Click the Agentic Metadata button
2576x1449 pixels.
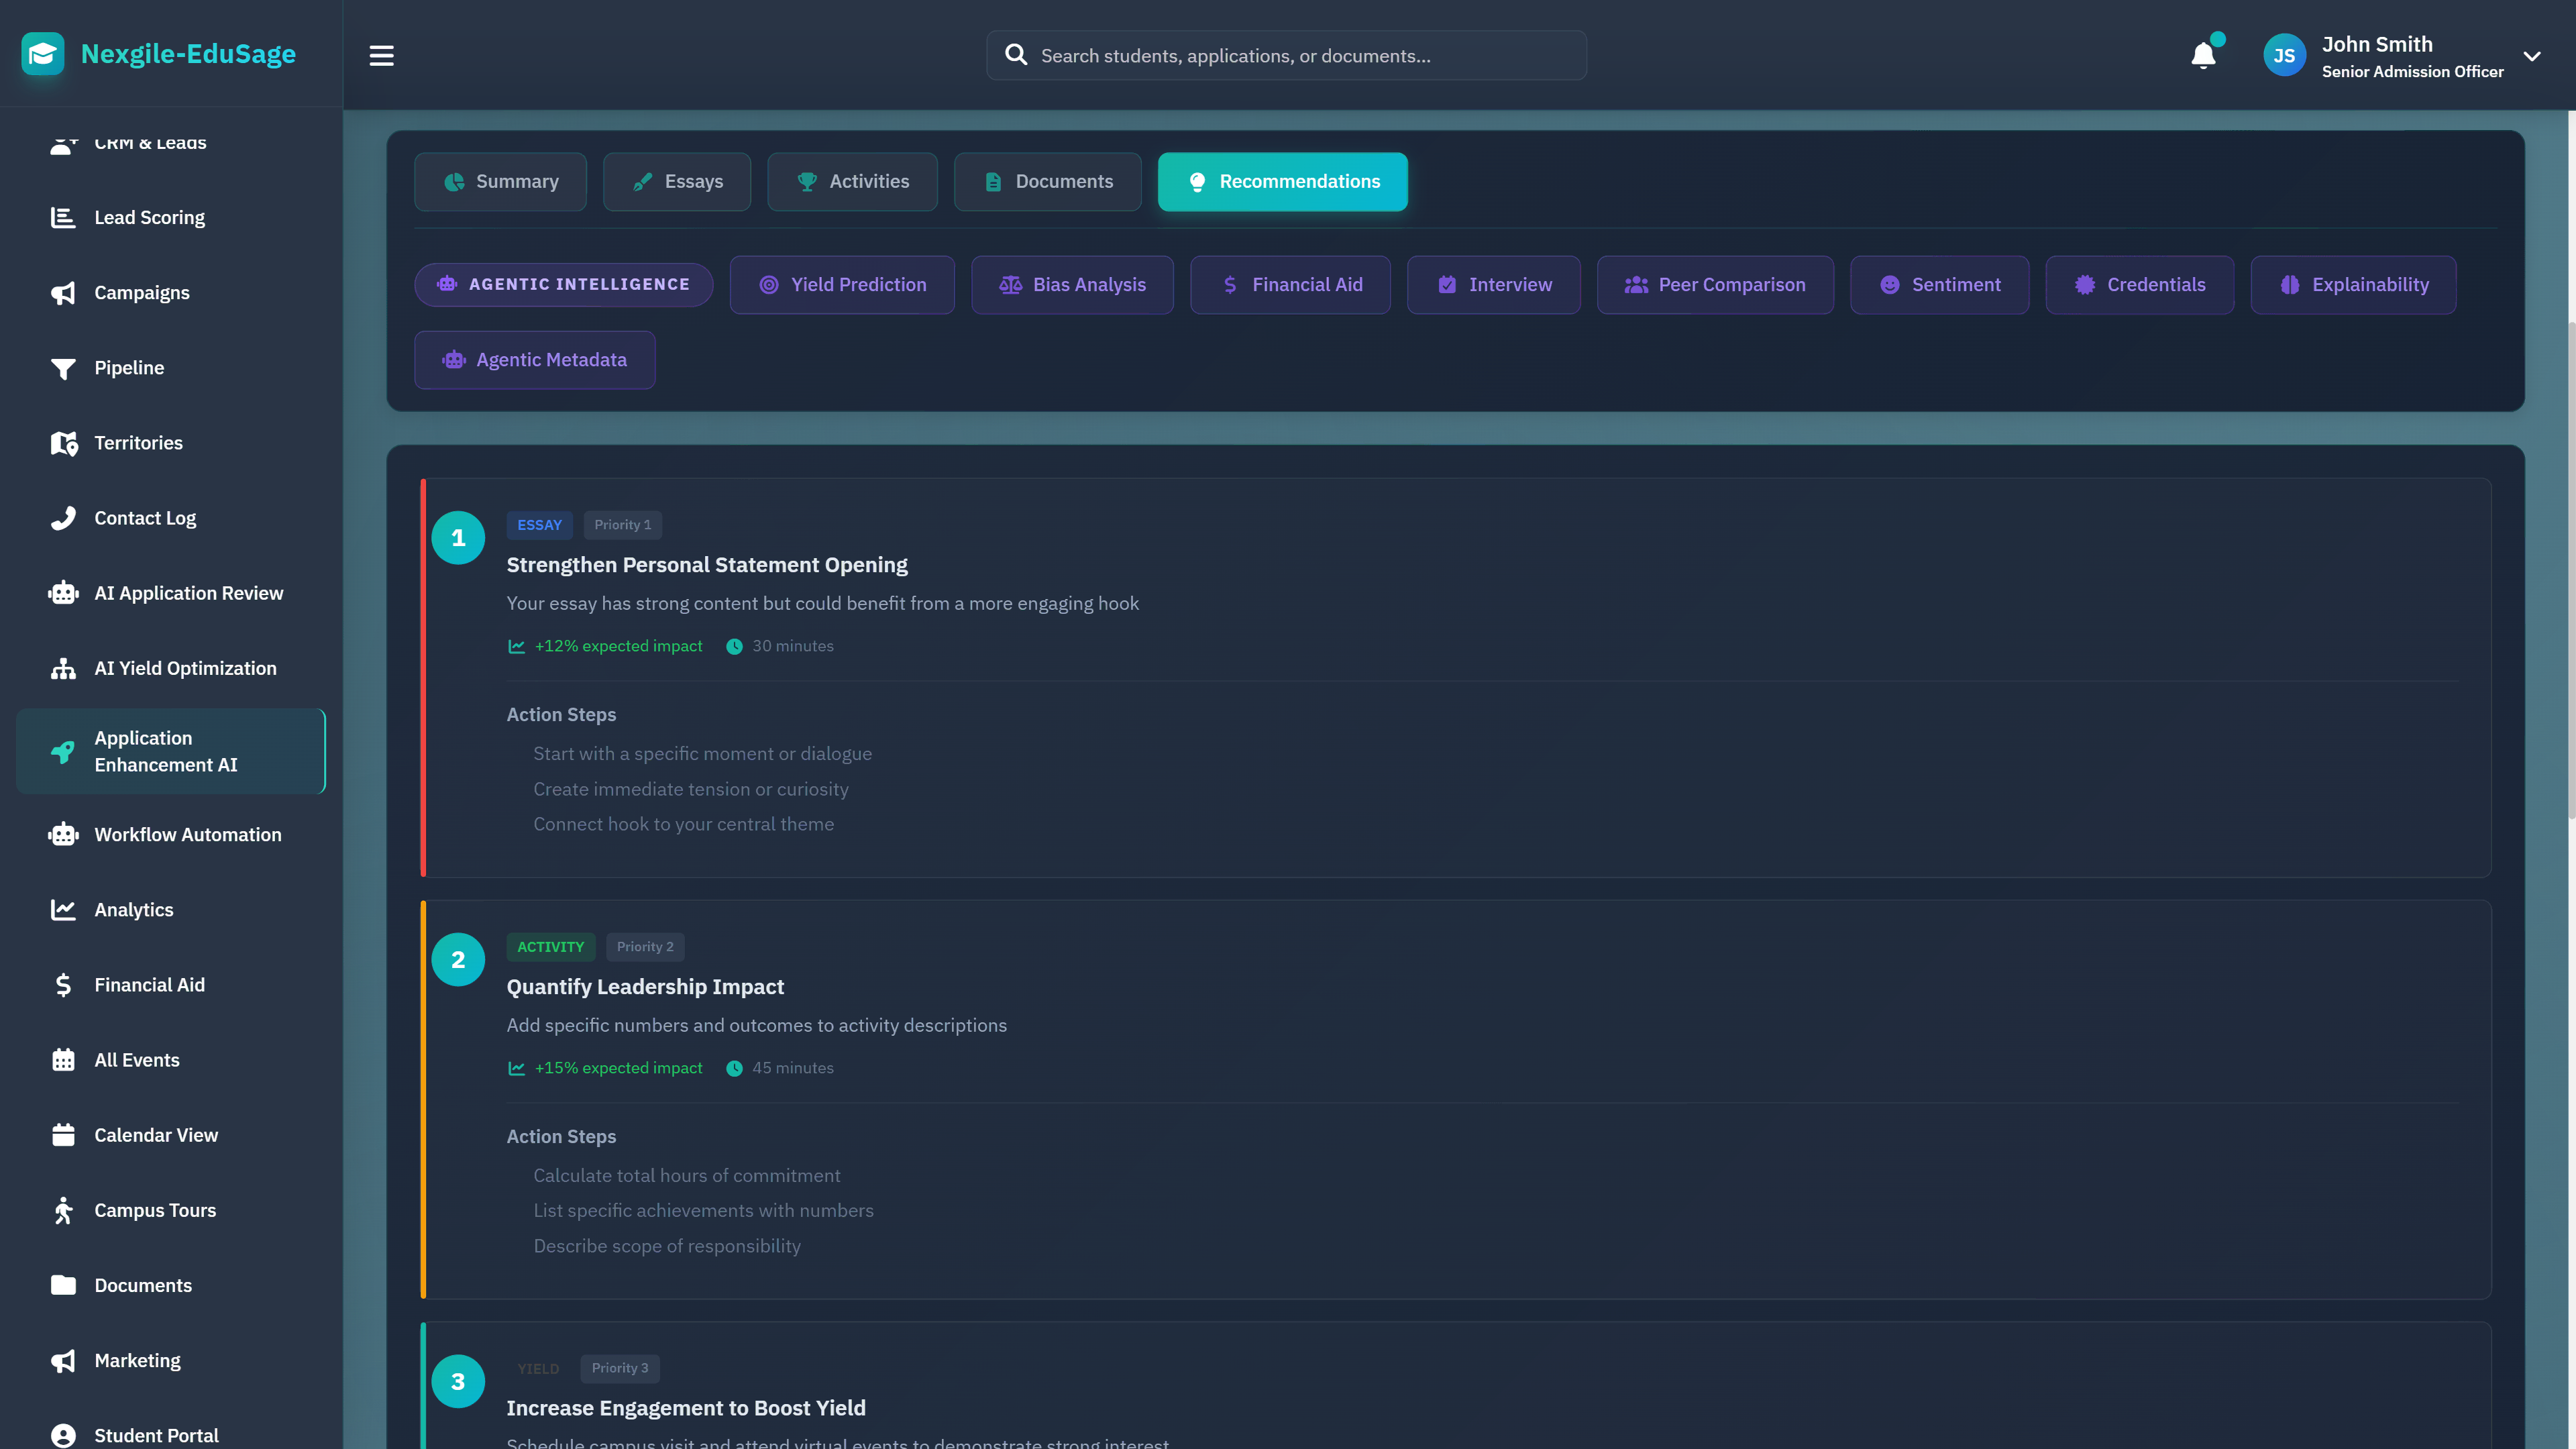coord(534,360)
